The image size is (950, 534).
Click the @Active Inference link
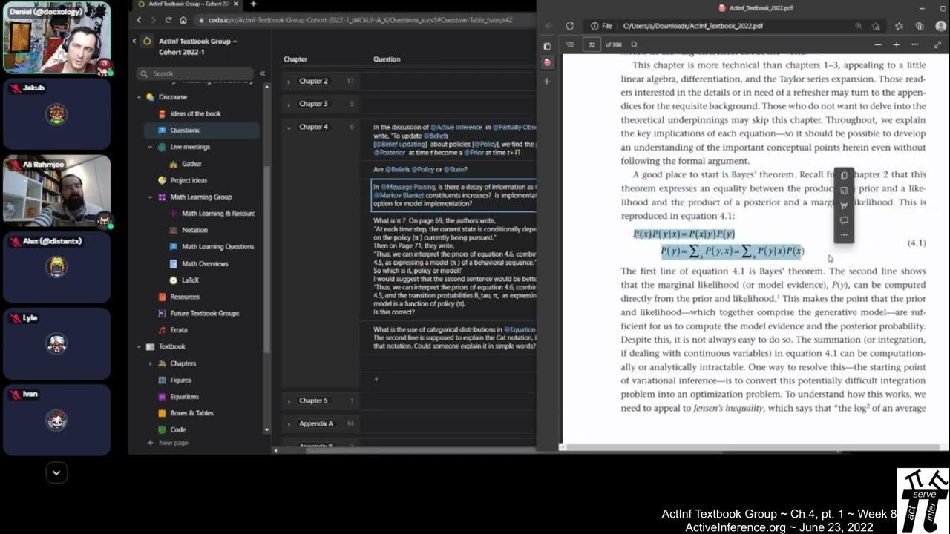pos(456,128)
